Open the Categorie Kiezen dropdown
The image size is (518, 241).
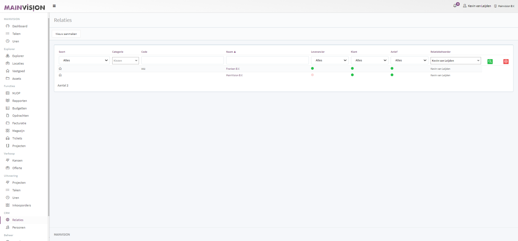coord(125,61)
